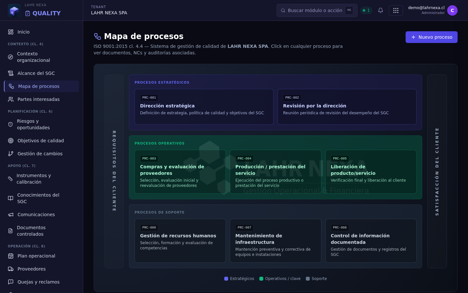Open PRC-004 Producción / prestación del servicio
The width and height of the screenshot is (468, 293).
point(276,172)
